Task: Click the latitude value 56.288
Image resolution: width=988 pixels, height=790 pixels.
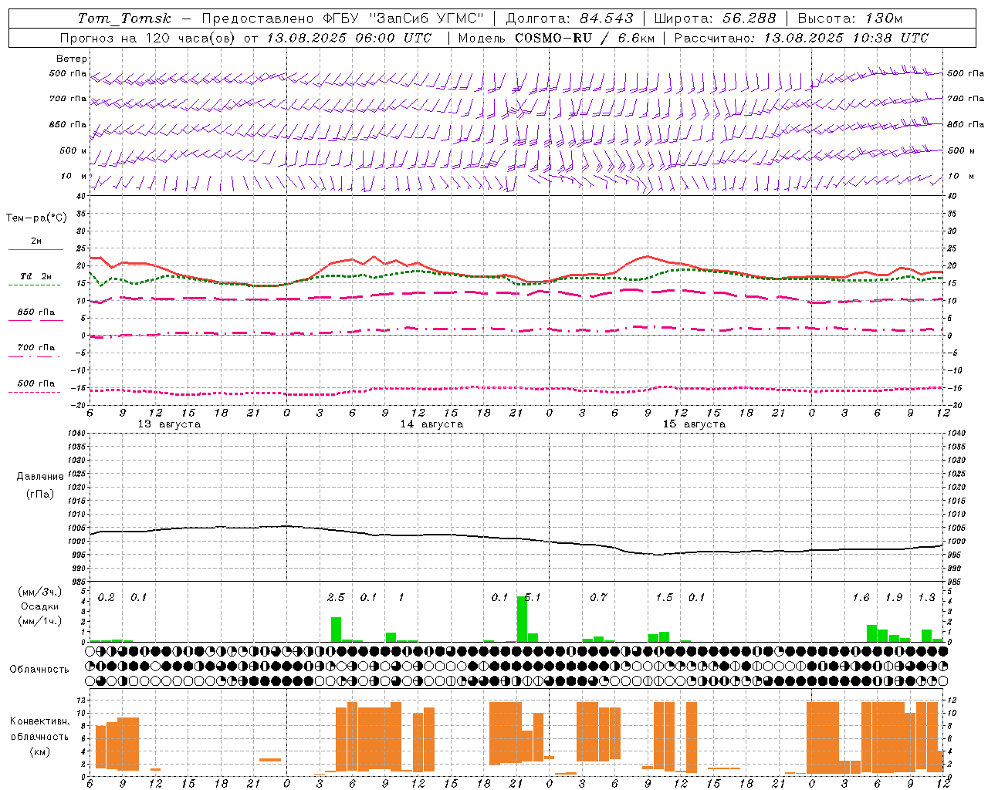Action: 749,19
